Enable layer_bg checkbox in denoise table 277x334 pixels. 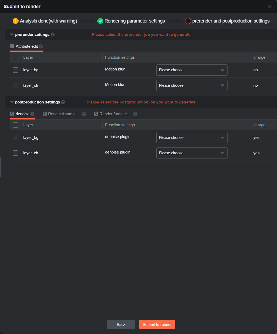[15, 138]
